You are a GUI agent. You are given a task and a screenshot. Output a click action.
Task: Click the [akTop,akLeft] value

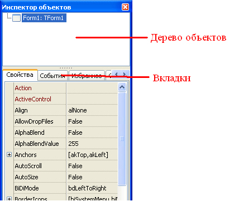(x=88, y=155)
